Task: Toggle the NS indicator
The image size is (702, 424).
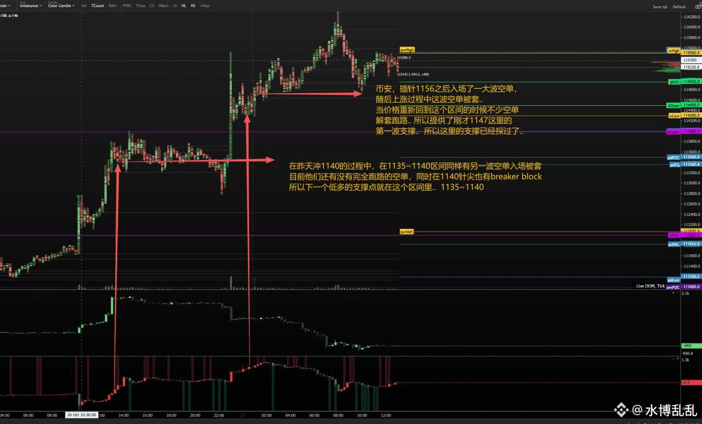Action: pos(193,6)
